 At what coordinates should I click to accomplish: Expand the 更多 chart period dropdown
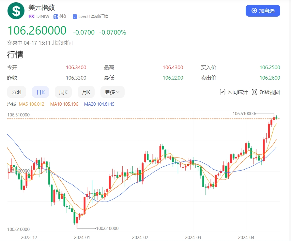(112, 92)
